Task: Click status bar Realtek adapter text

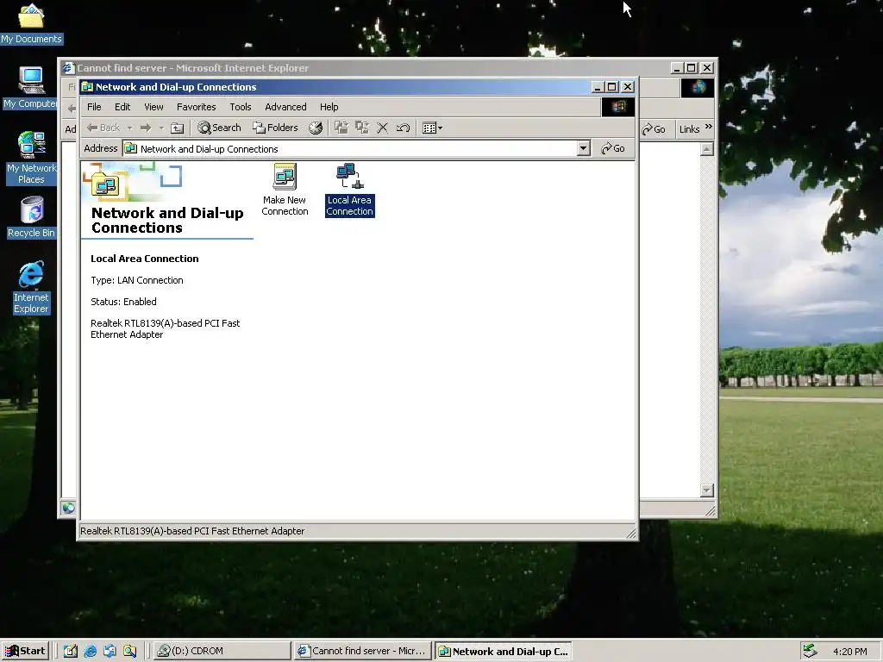Action: click(192, 531)
